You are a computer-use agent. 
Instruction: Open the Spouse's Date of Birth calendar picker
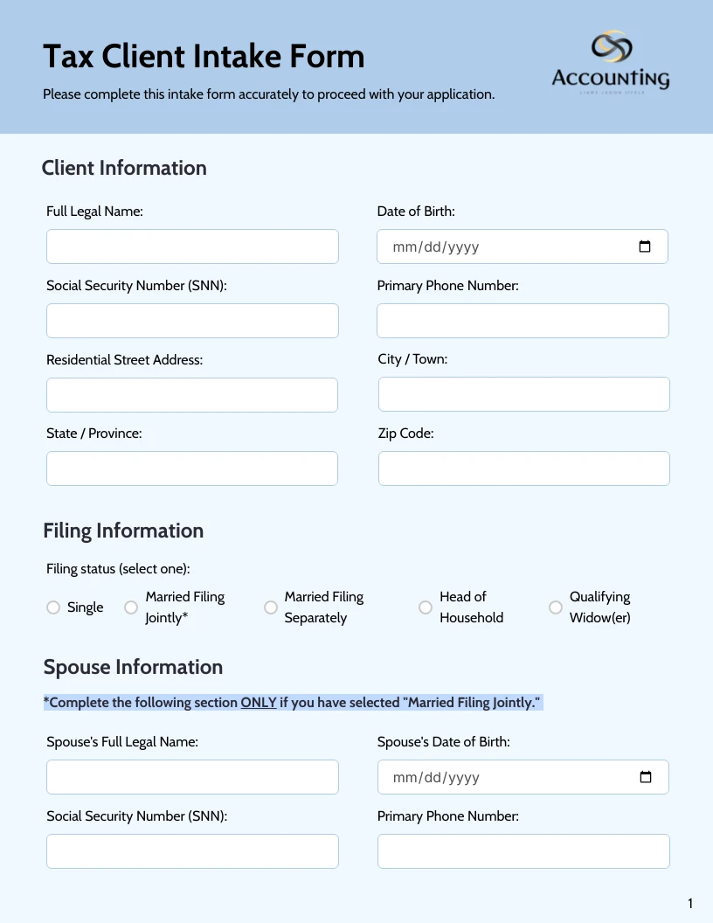pyautogui.click(x=645, y=777)
